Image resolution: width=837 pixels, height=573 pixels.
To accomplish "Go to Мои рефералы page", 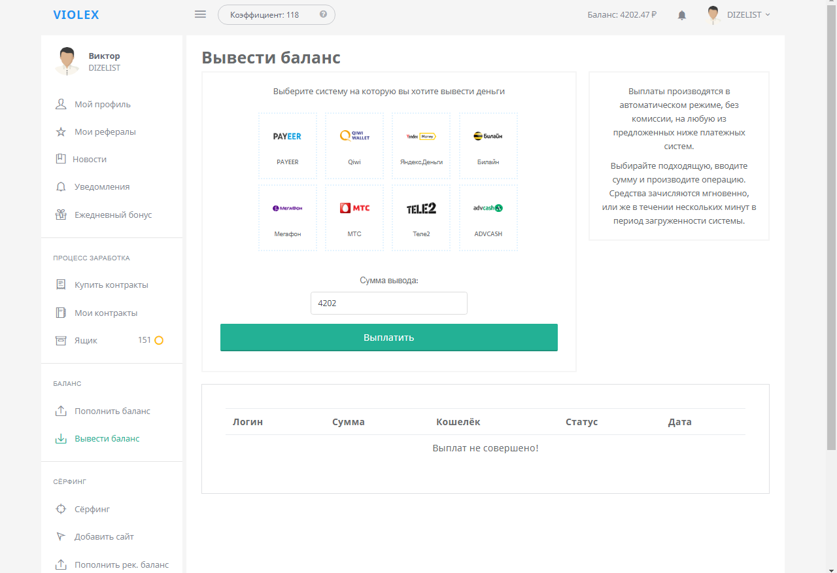I will [105, 132].
